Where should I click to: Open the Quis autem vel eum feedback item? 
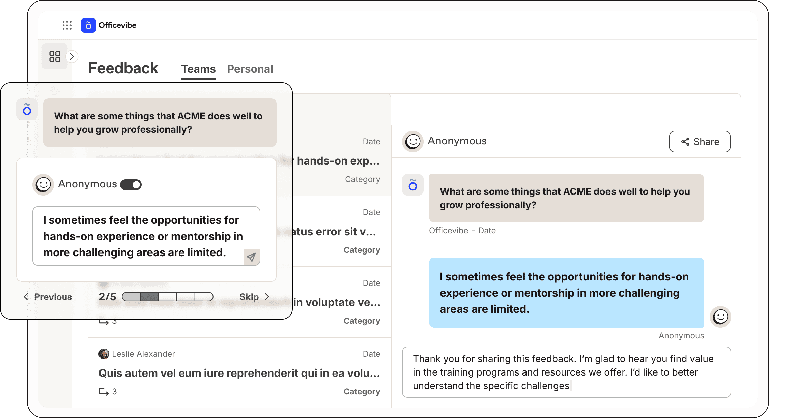239,373
